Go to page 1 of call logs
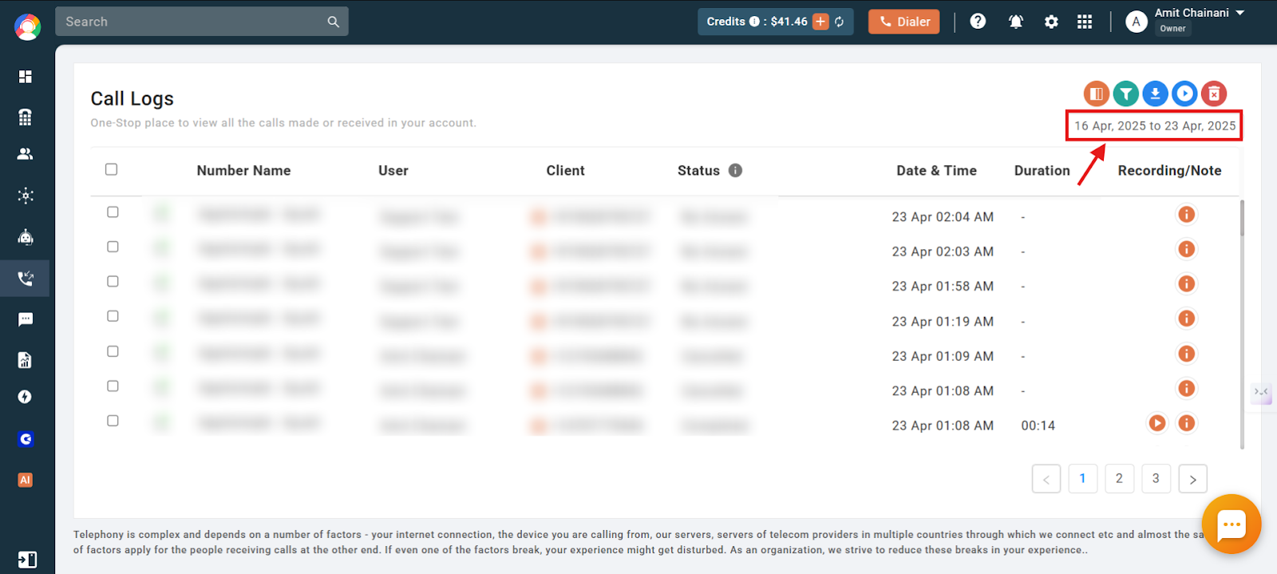The width and height of the screenshot is (1277, 574). click(1082, 478)
